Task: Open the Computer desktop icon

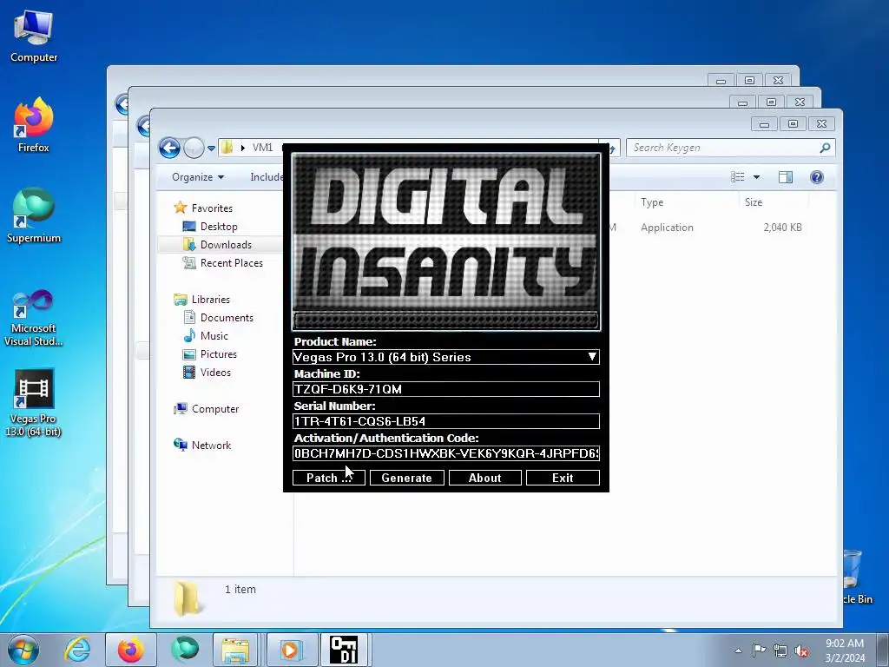Action: coord(34,36)
